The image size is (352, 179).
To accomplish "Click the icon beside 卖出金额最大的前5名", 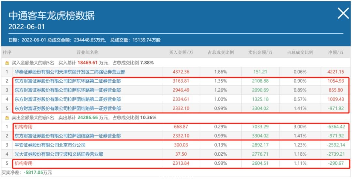I will click(x=7, y=117).
